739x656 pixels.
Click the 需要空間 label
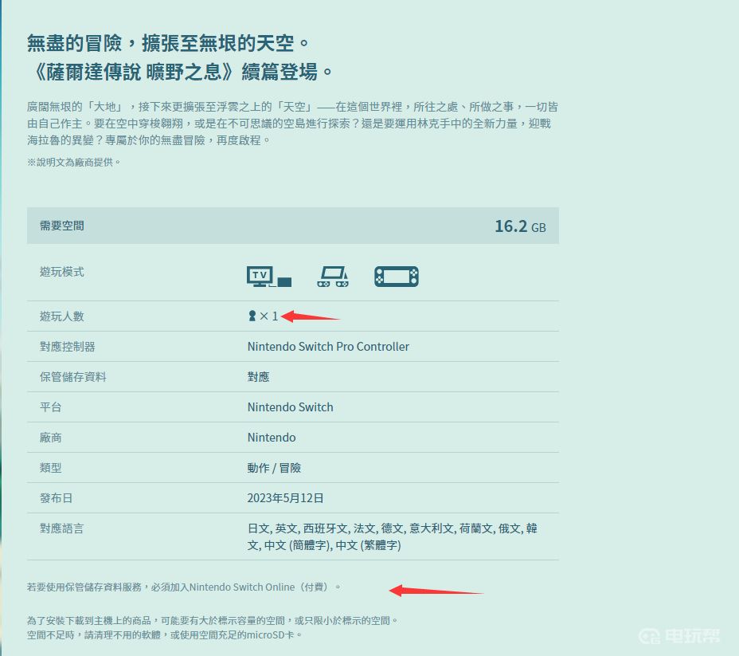(62, 226)
